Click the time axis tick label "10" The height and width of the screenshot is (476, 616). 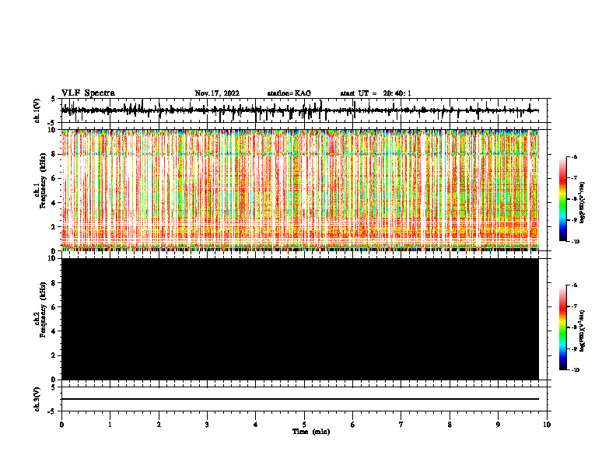coord(547,425)
